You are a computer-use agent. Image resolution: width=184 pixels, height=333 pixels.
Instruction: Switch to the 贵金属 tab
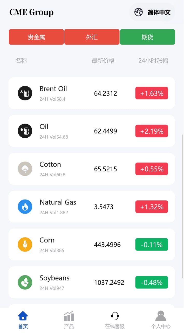point(36,37)
